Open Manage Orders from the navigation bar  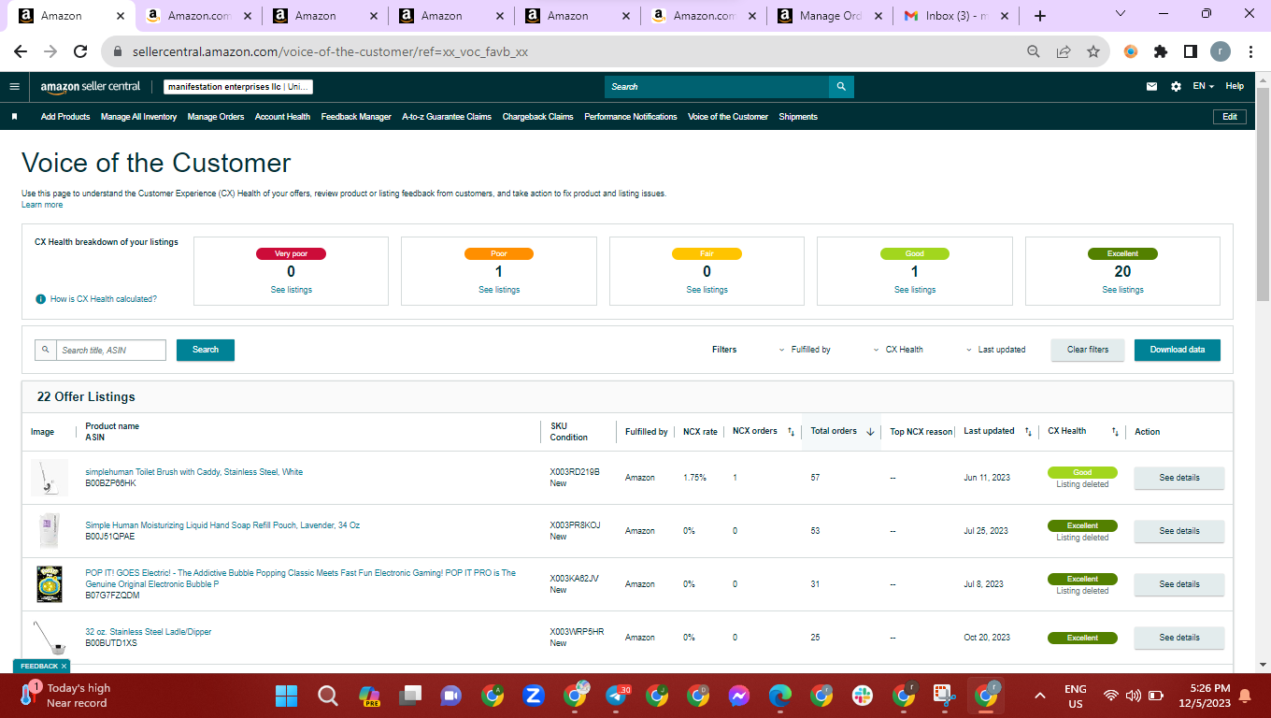(216, 117)
